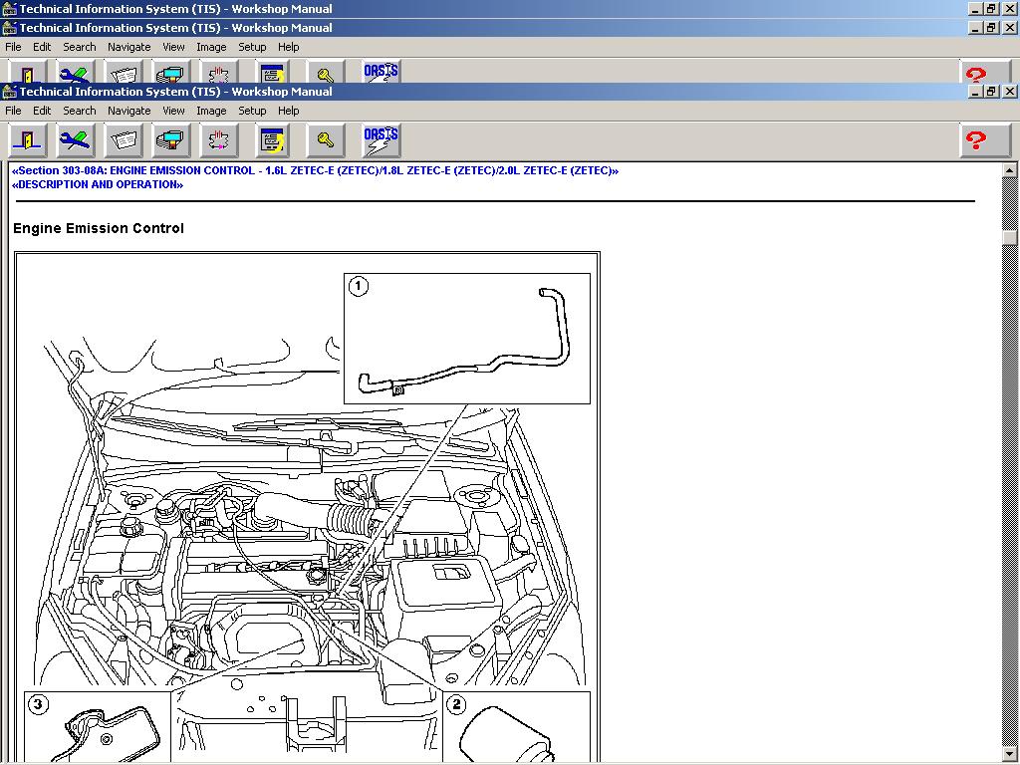The width and height of the screenshot is (1020, 765).
Task: Launch OASIS from the front window toolbar
Action: pos(381,140)
